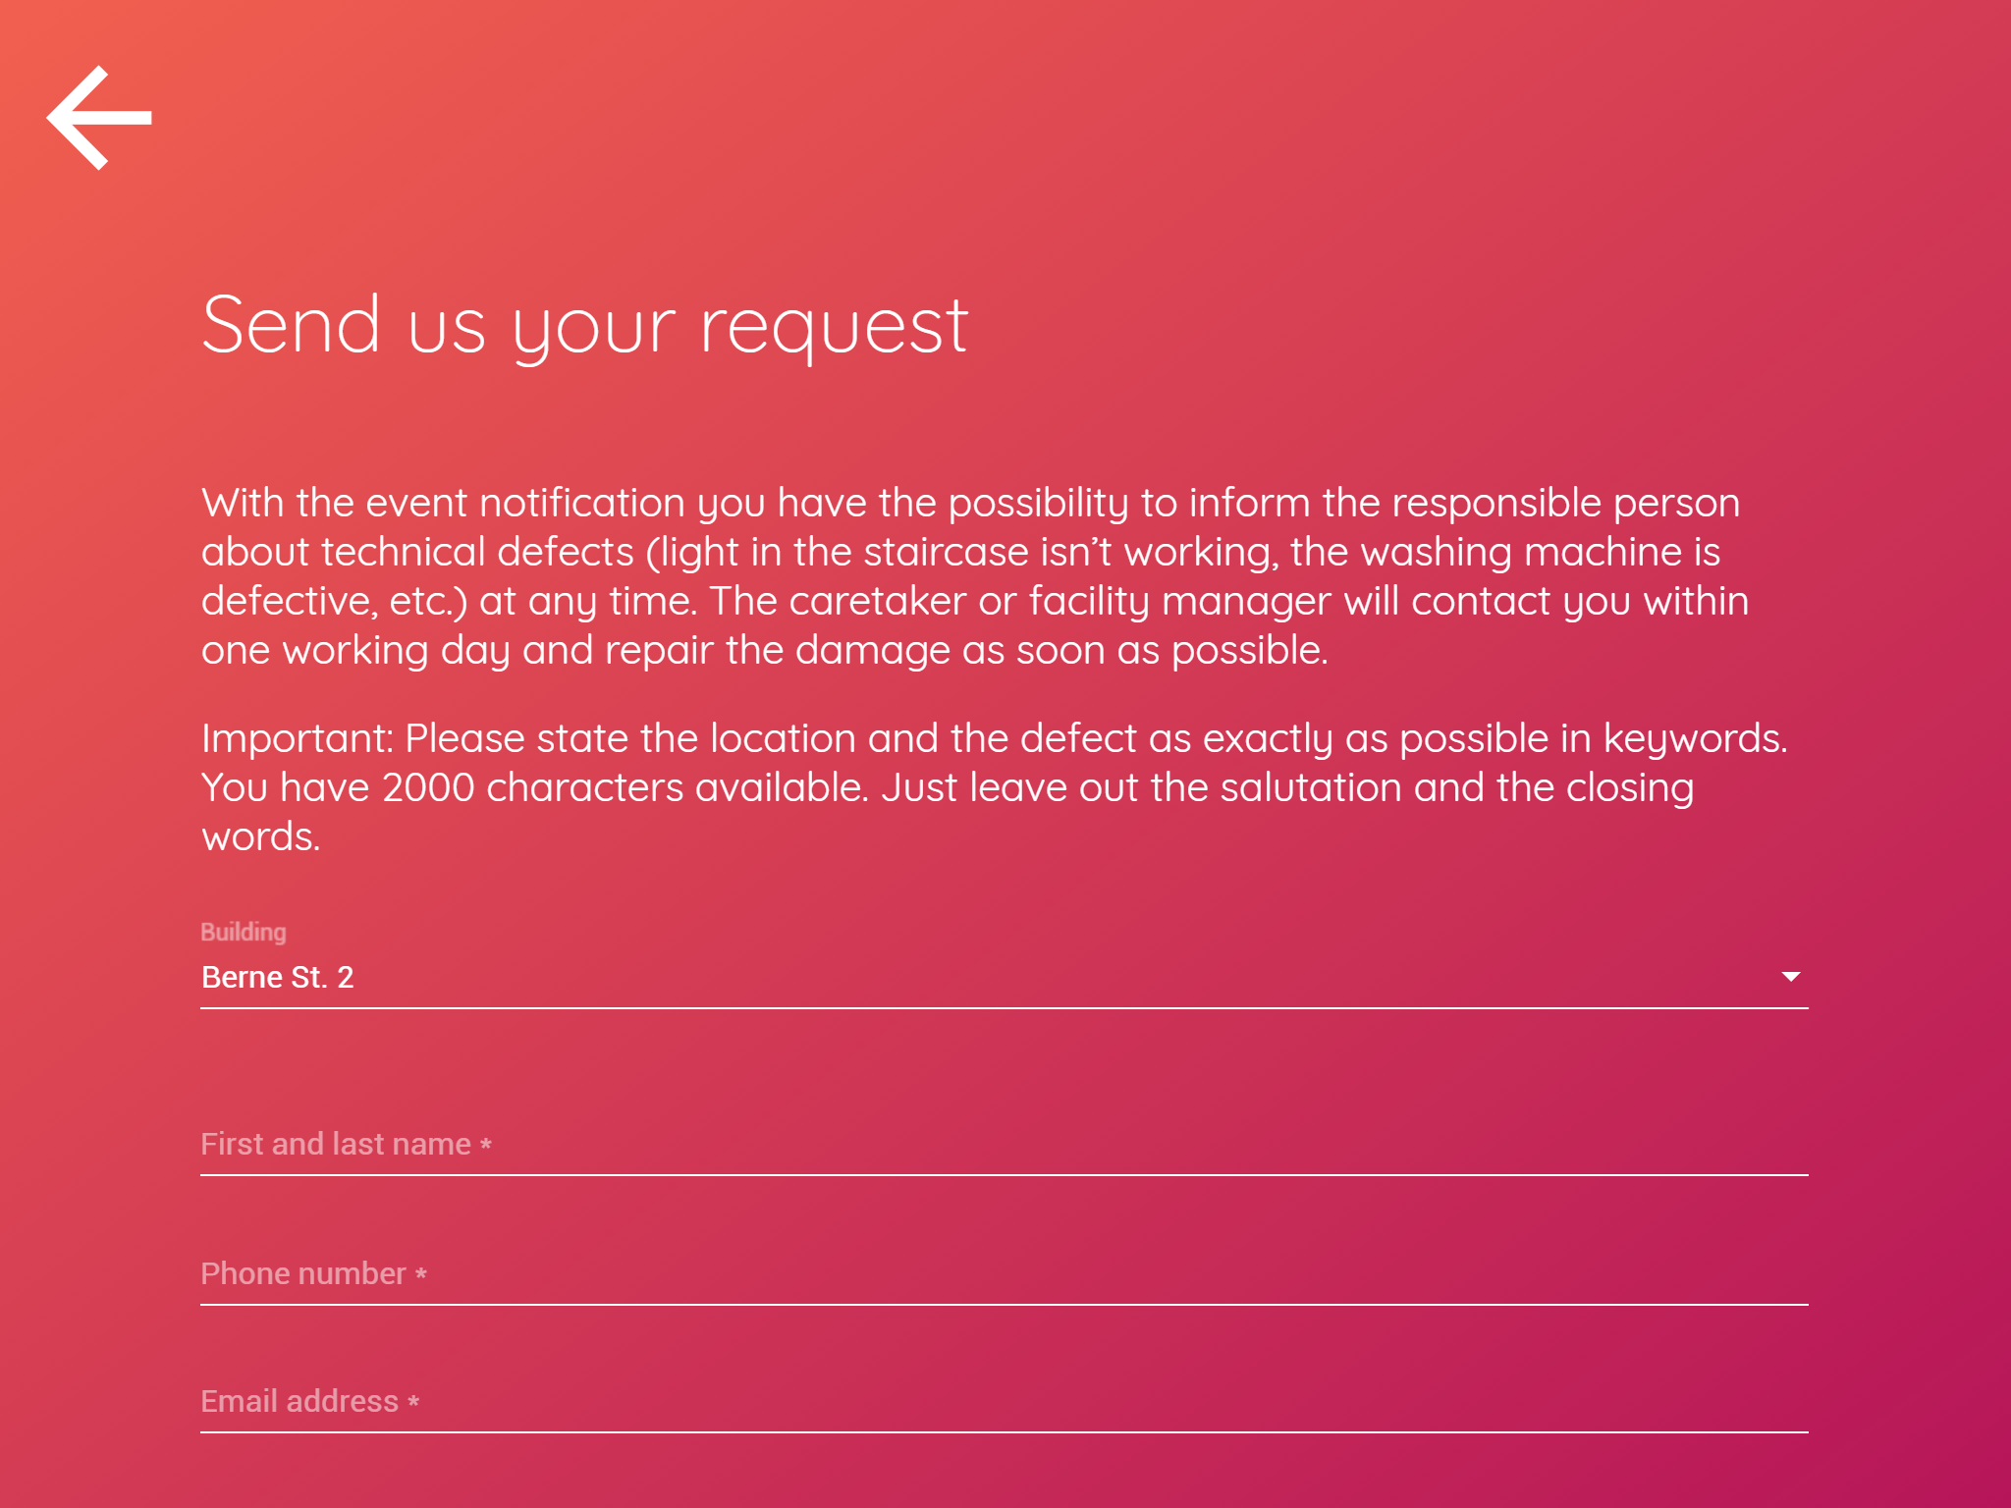This screenshot has width=2011, height=1508.
Task: Go back with the white arrow icon
Action: click(x=99, y=118)
